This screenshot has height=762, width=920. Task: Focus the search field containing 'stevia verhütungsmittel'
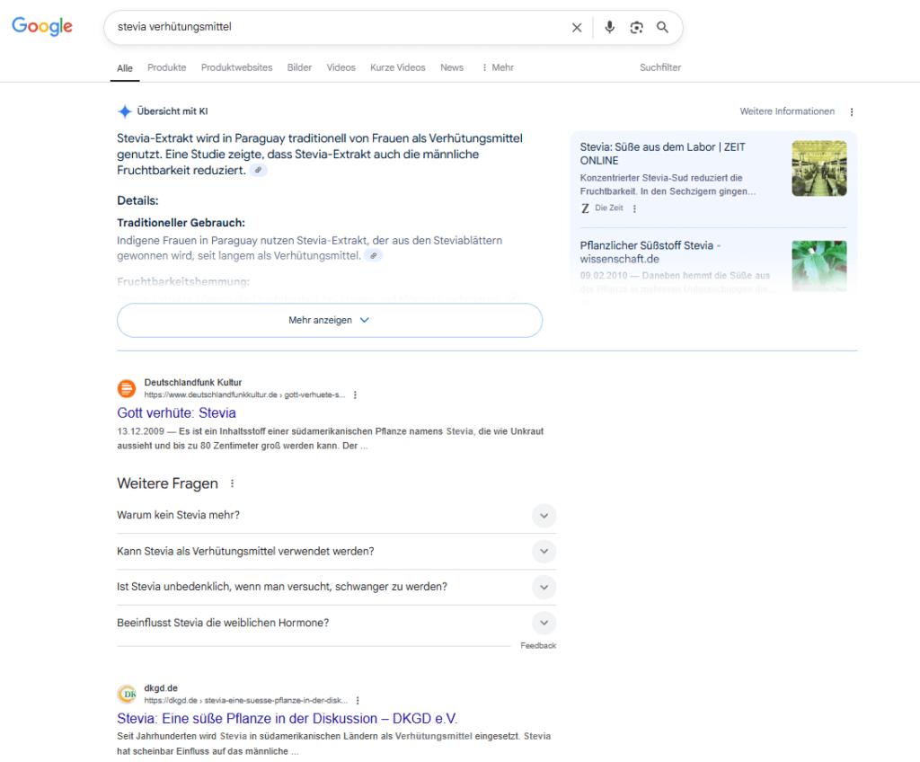341,27
